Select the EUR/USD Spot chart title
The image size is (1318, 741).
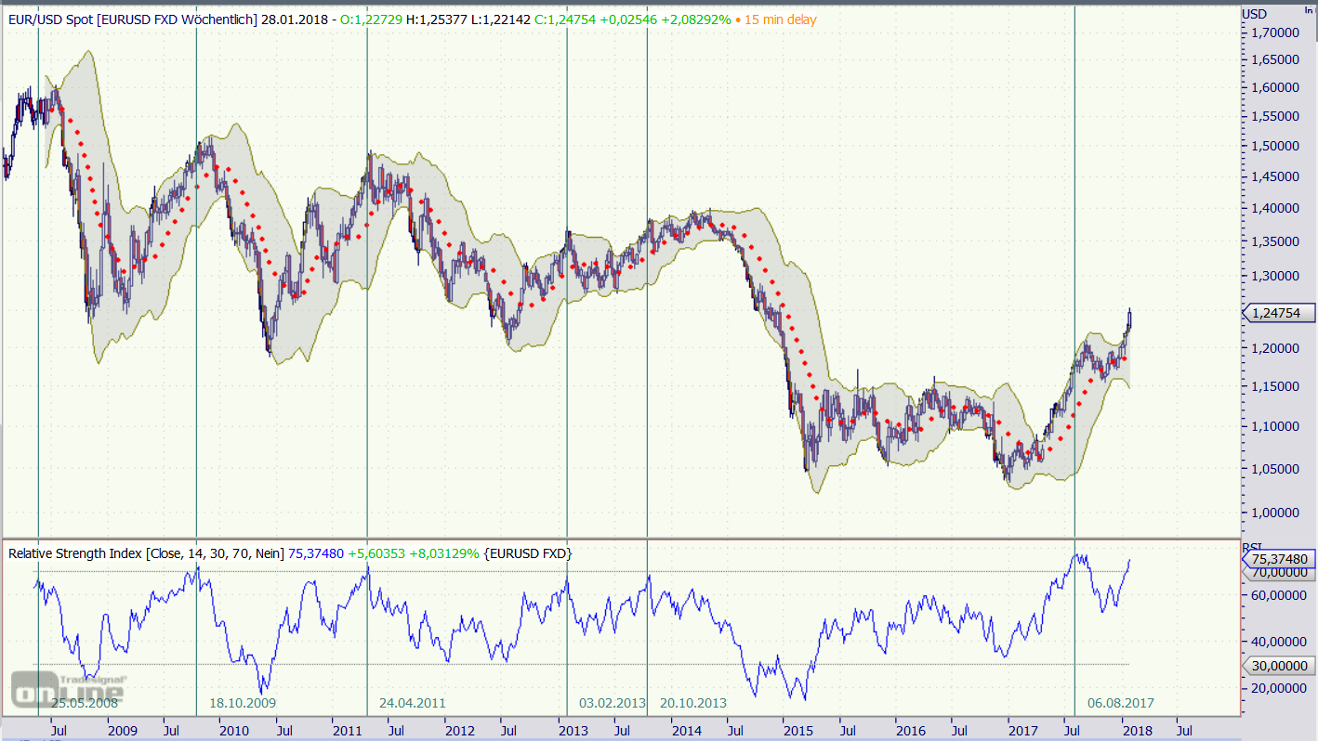(x=130, y=19)
